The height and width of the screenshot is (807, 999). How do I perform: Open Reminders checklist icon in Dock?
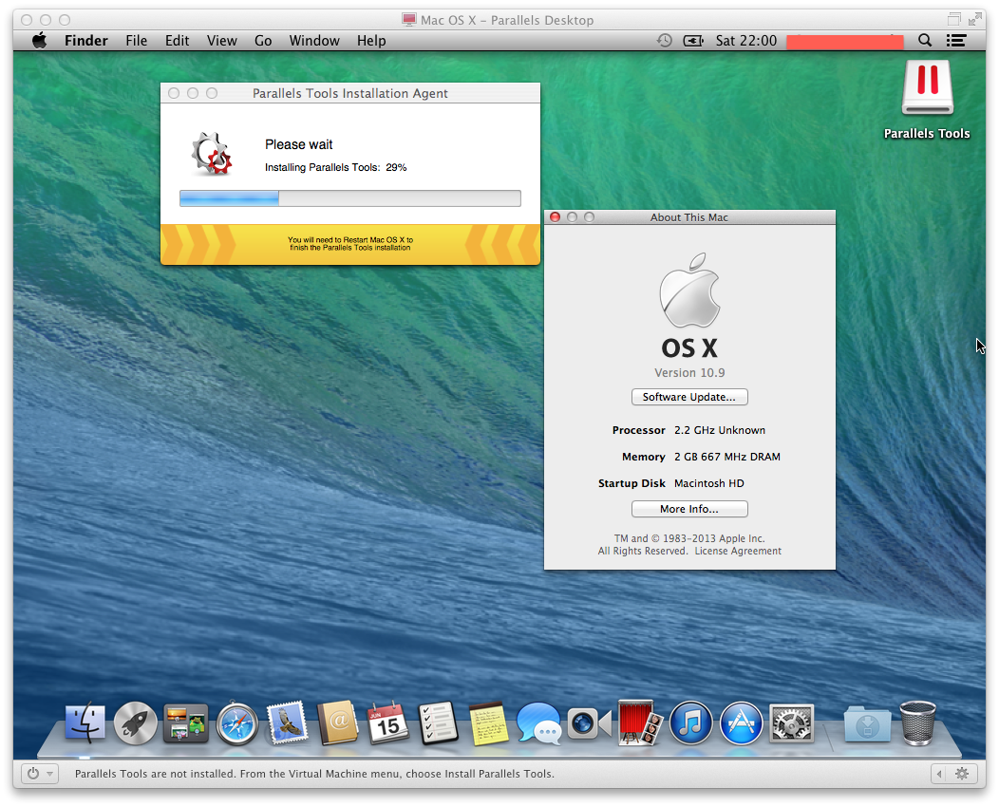point(439,723)
